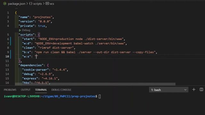
Task: Select the w:s breadcrumb segment
Action: (52, 4)
